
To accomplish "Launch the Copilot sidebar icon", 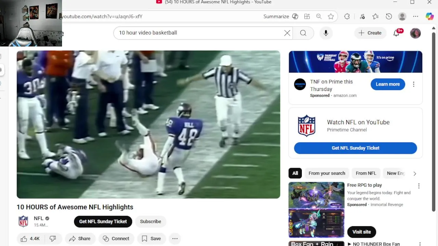I will [429, 16].
